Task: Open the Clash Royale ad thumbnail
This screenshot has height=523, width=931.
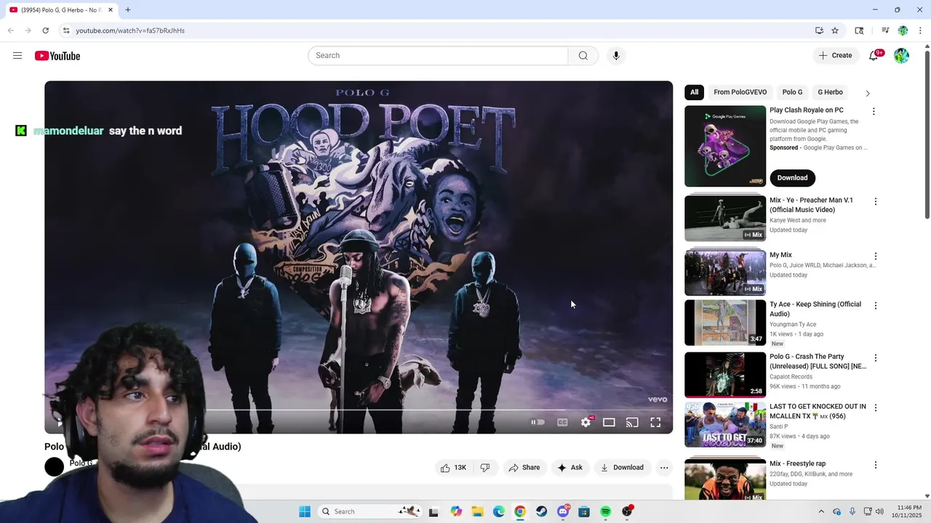Action: coord(725,146)
